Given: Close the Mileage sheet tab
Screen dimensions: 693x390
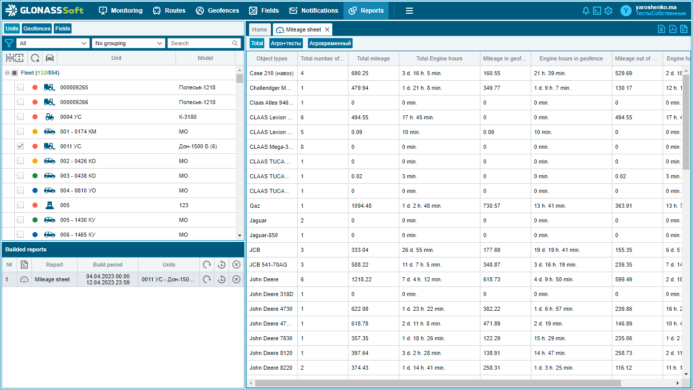Looking at the screenshot, I should pyautogui.click(x=327, y=29).
